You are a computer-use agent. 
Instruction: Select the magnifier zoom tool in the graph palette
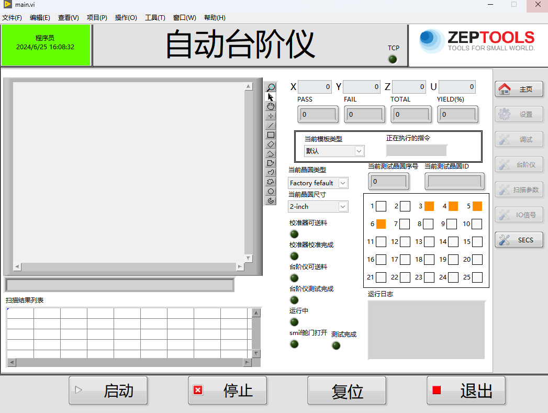(270, 87)
